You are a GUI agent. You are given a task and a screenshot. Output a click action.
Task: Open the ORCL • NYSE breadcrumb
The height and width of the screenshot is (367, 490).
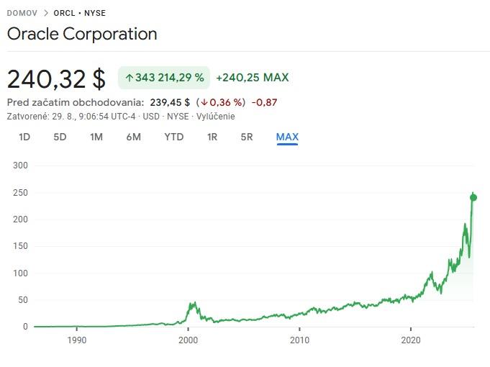click(x=81, y=13)
